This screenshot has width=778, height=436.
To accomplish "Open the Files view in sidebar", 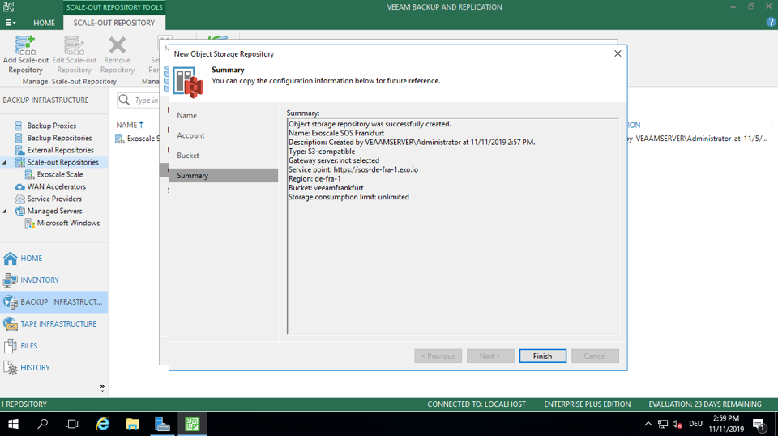I will [x=28, y=346].
